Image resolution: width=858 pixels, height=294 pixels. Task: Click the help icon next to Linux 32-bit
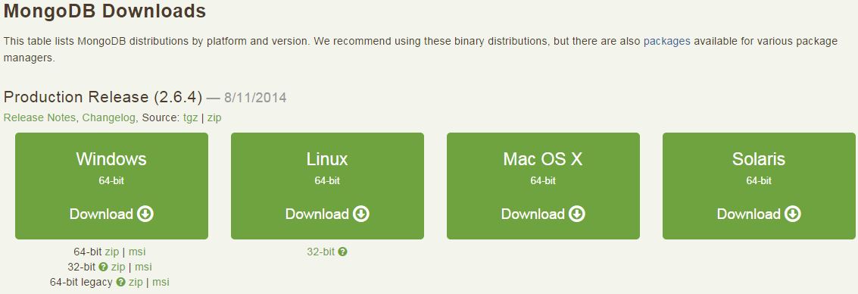342,252
